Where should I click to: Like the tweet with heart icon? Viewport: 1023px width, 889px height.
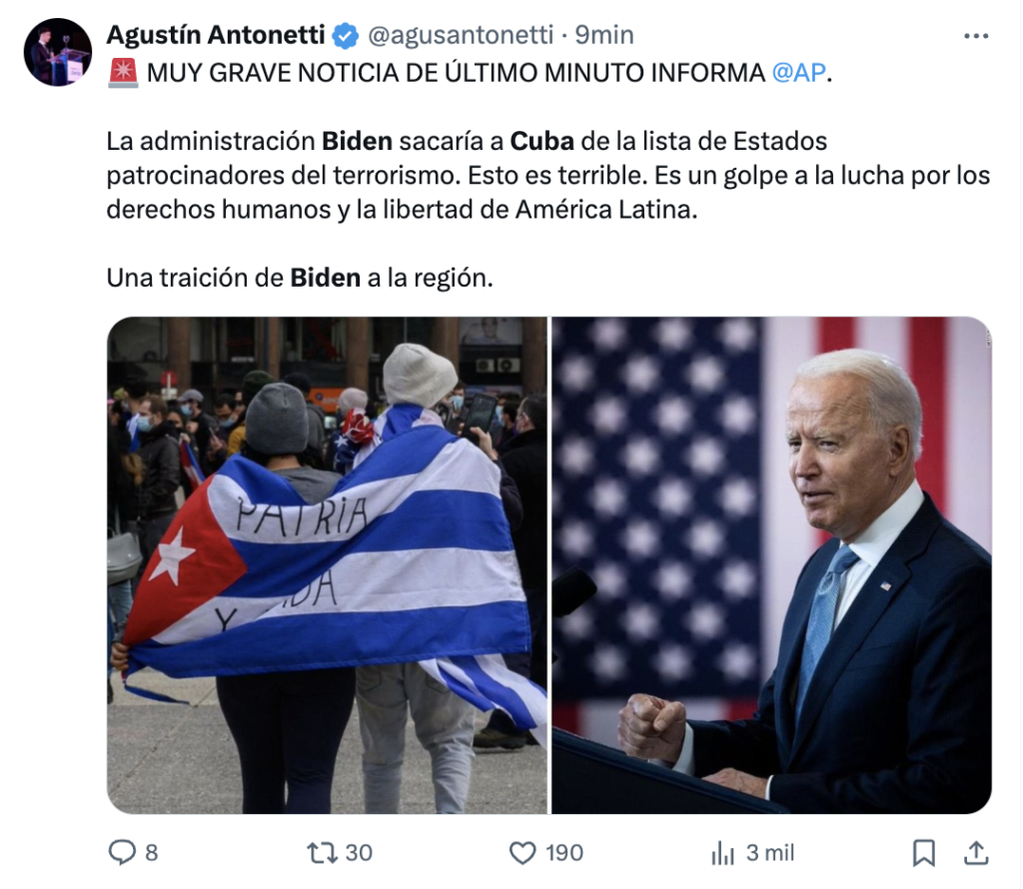point(521,852)
